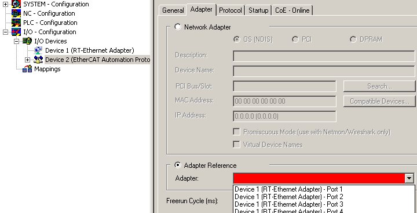Select PLC - Configuration tree label
The height and width of the screenshot is (213, 417).
click(50, 23)
